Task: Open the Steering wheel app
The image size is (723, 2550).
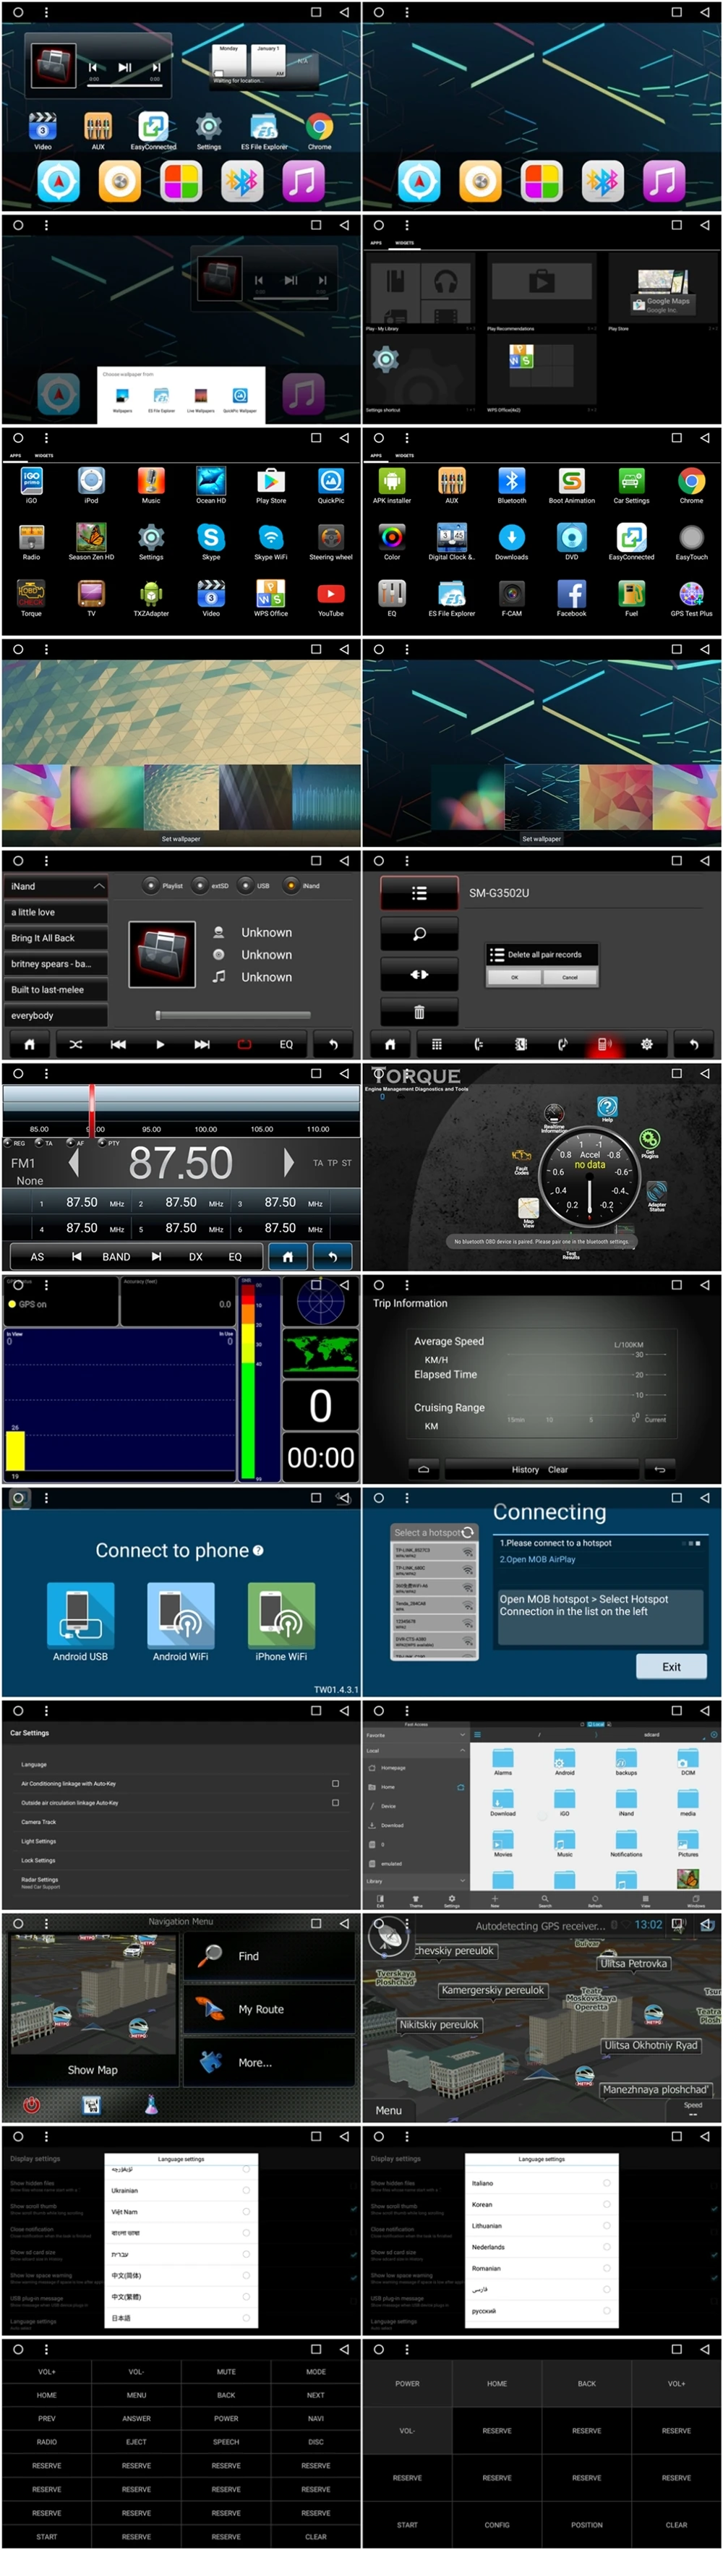Action: [330, 537]
